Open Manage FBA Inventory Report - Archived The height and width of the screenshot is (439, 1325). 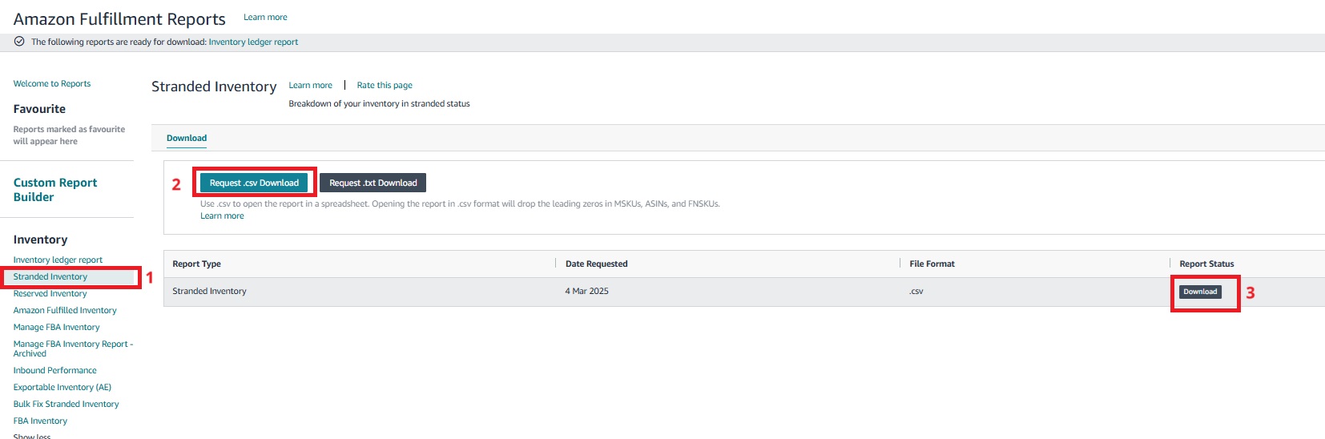pyautogui.click(x=73, y=348)
